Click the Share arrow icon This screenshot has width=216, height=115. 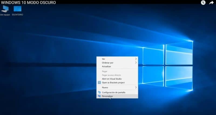(211, 3)
